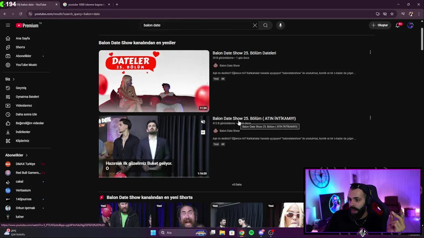Reload the page with the refresh icon

pos(21,14)
